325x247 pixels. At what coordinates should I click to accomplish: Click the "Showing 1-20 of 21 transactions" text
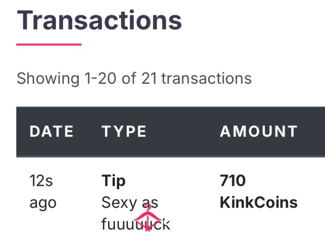click(134, 79)
